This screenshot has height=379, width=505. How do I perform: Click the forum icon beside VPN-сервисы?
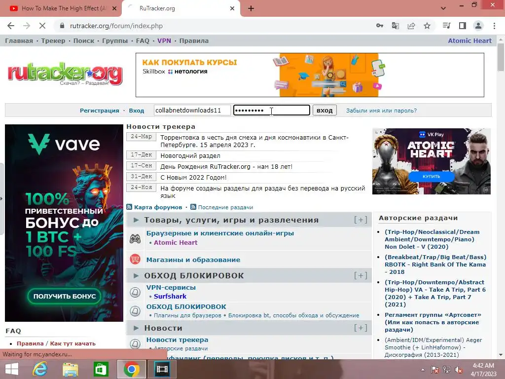[135, 292]
